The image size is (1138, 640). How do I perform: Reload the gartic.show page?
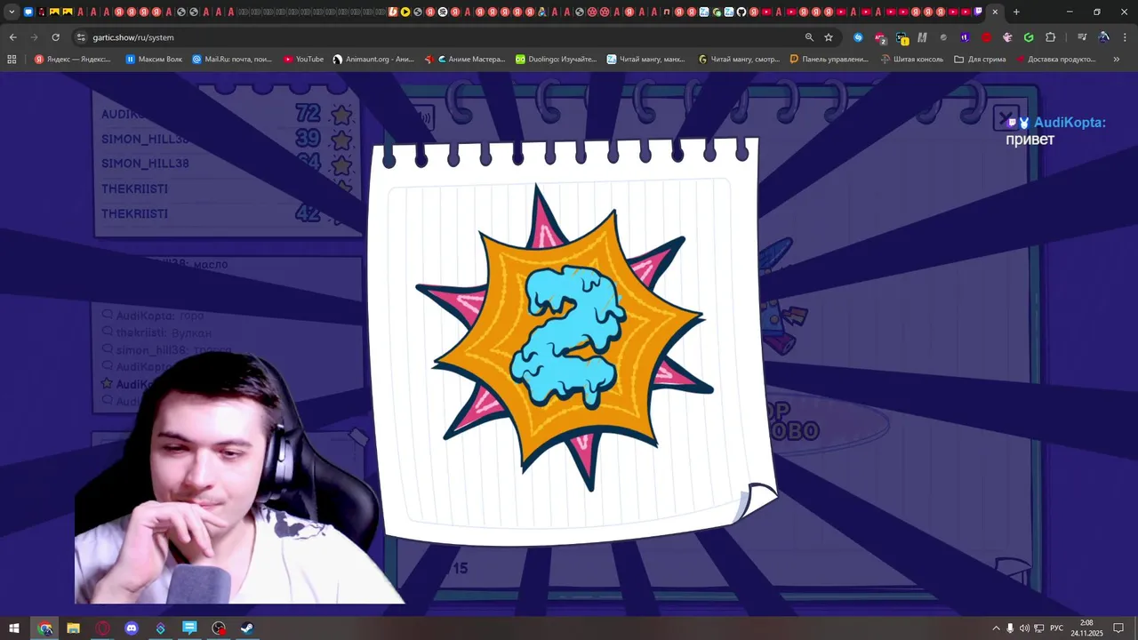click(55, 37)
